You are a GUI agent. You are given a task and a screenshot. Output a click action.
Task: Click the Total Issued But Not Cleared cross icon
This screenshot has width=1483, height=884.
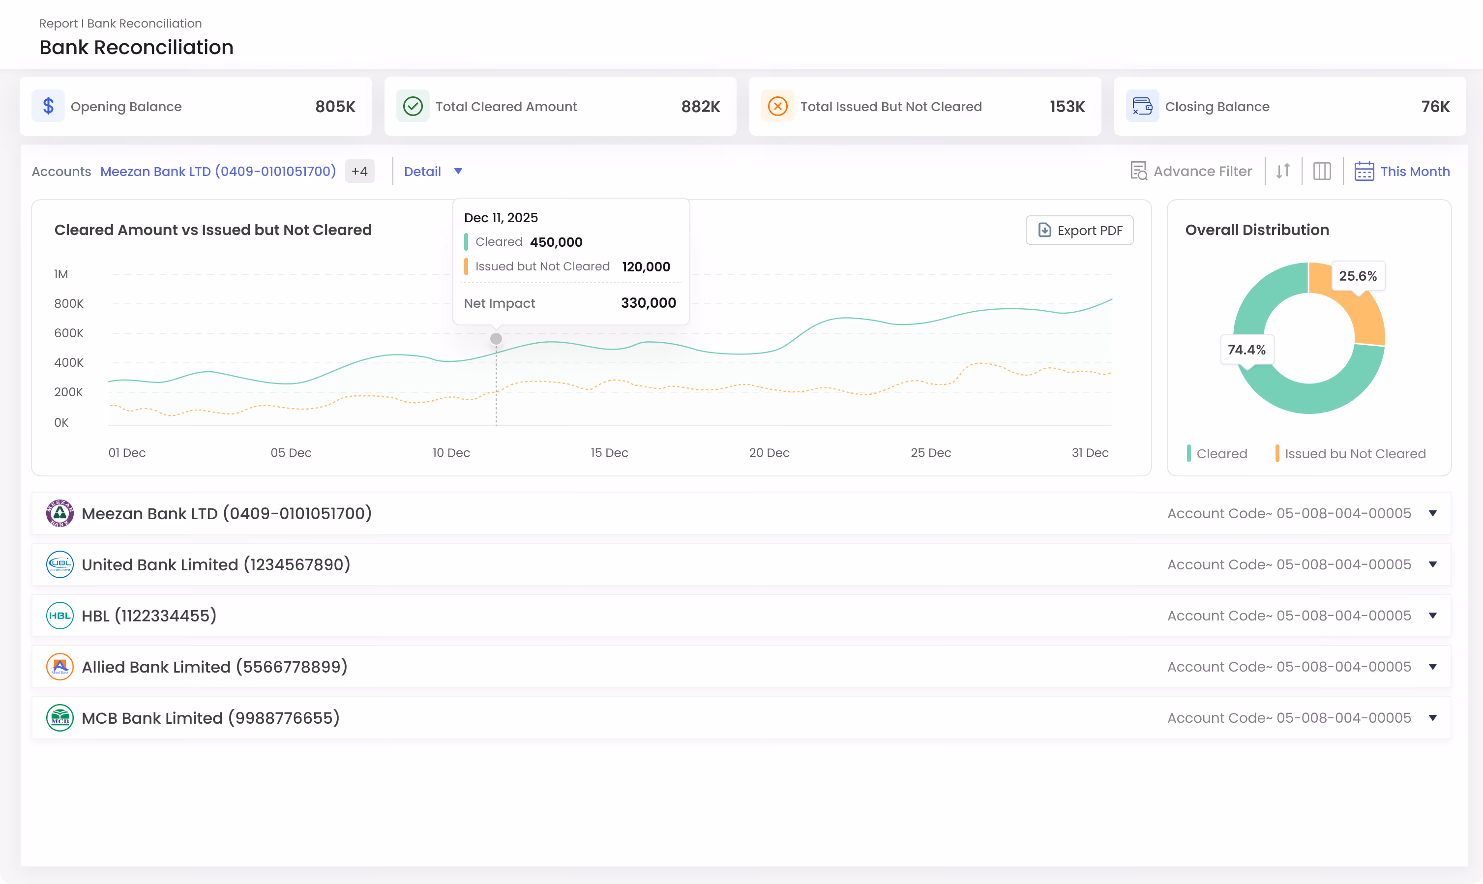point(778,106)
